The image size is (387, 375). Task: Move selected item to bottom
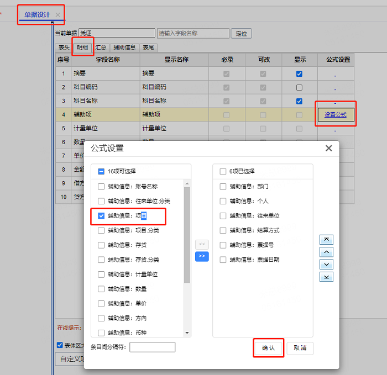point(326,277)
